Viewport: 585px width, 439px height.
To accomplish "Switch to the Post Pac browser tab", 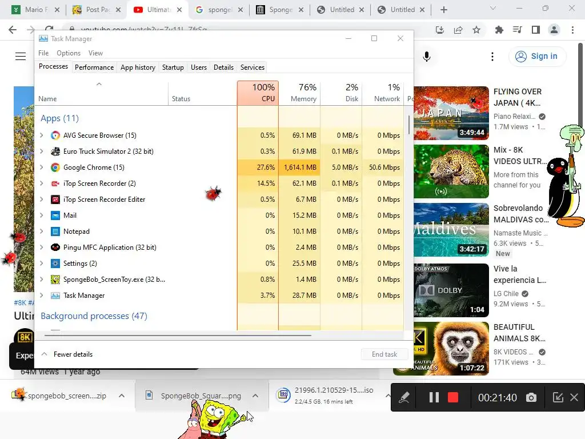I will [x=96, y=10].
